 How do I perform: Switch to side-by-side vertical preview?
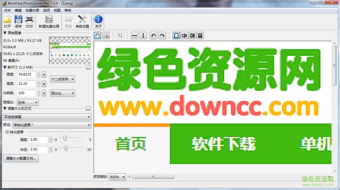(x=192, y=35)
